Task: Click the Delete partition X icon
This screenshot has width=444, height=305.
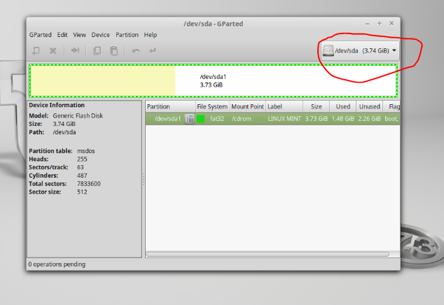Action: click(53, 50)
